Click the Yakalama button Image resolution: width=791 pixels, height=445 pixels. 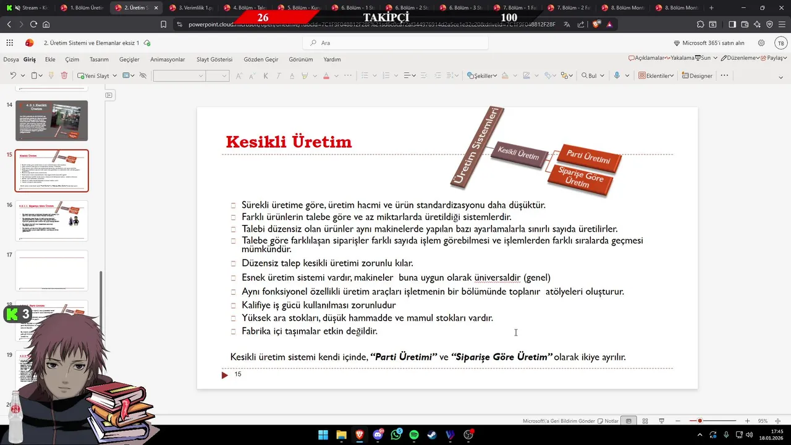pos(680,57)
